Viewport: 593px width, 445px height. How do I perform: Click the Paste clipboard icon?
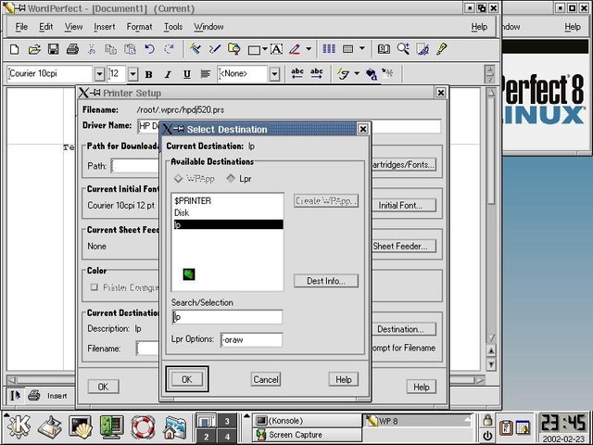pyautogui.click(x=130, y=49)
